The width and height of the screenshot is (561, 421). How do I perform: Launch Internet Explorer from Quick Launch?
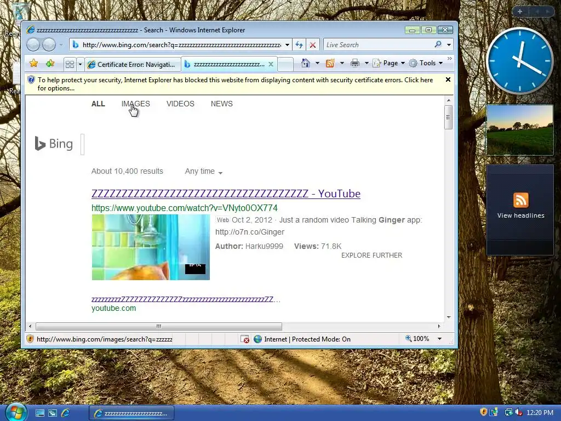tap(66, 413)
